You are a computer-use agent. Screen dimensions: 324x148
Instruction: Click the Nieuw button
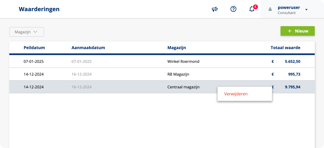tap(297, 31)
